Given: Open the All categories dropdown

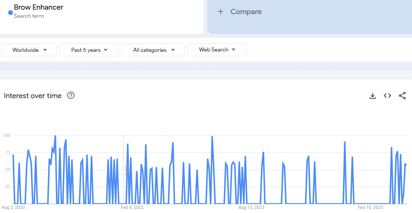Looking at the screenshot, I should coord(153,50).
